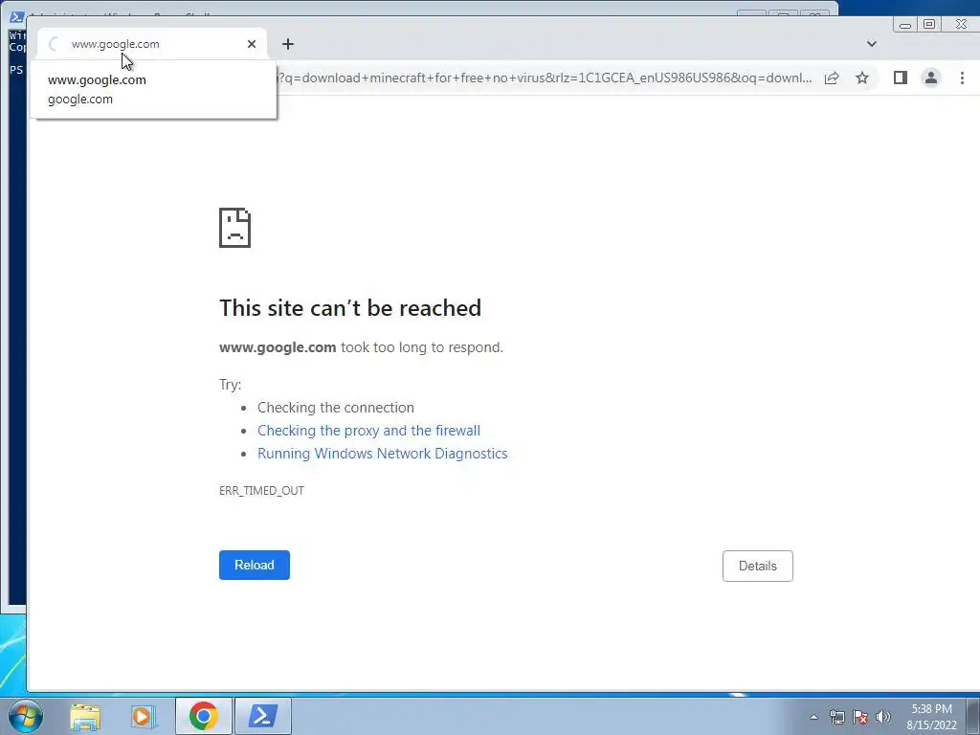The width and height of the screenshot is (980, 735).
Task: Open a new tab with plus button
Action: tap(287, 44)
